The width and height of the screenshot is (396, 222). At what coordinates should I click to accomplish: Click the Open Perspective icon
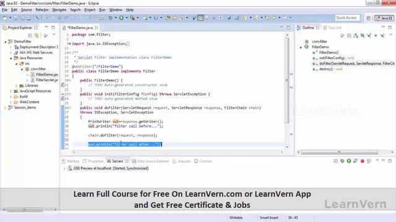click(x=369, y=18)
